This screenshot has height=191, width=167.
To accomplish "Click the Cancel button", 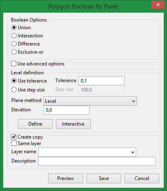I will (142, 178).
